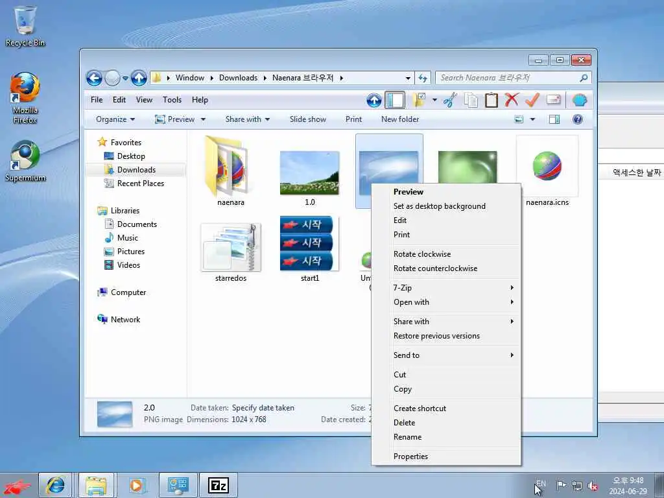The width and height of the screenshot is (664, 498).
Task: Click the Up folder button beside the address bar
Action: coord(139,78)
